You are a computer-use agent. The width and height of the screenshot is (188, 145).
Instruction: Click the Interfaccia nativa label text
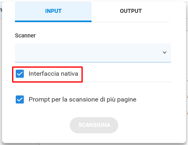pyautogui.click(x=53, y=74)
